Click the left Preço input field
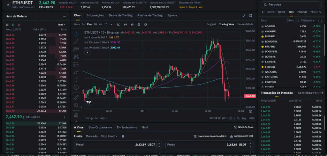Viewport: 327px width, 156px height. pos(118,145)
